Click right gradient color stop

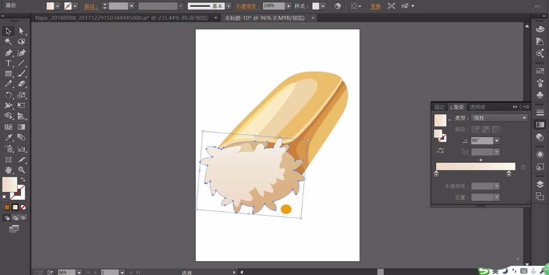[x=509, y=174]
